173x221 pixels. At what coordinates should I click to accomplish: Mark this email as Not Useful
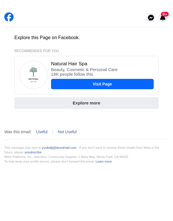pos(67,132)
